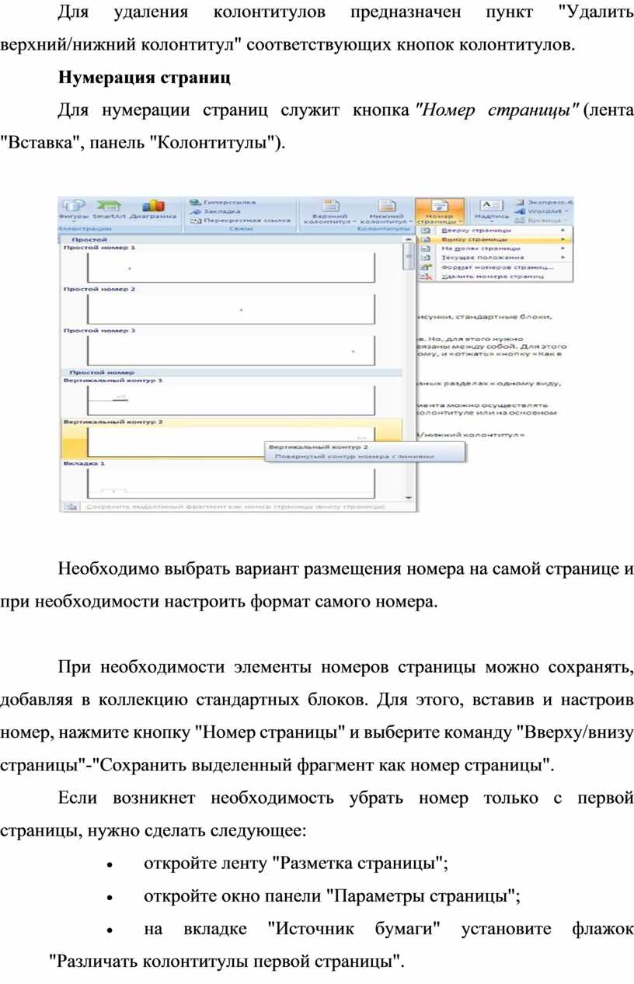Open the Номер страницы dropdown button
The width and height of the screenshot is (634, 984).
tap(439, 210)
